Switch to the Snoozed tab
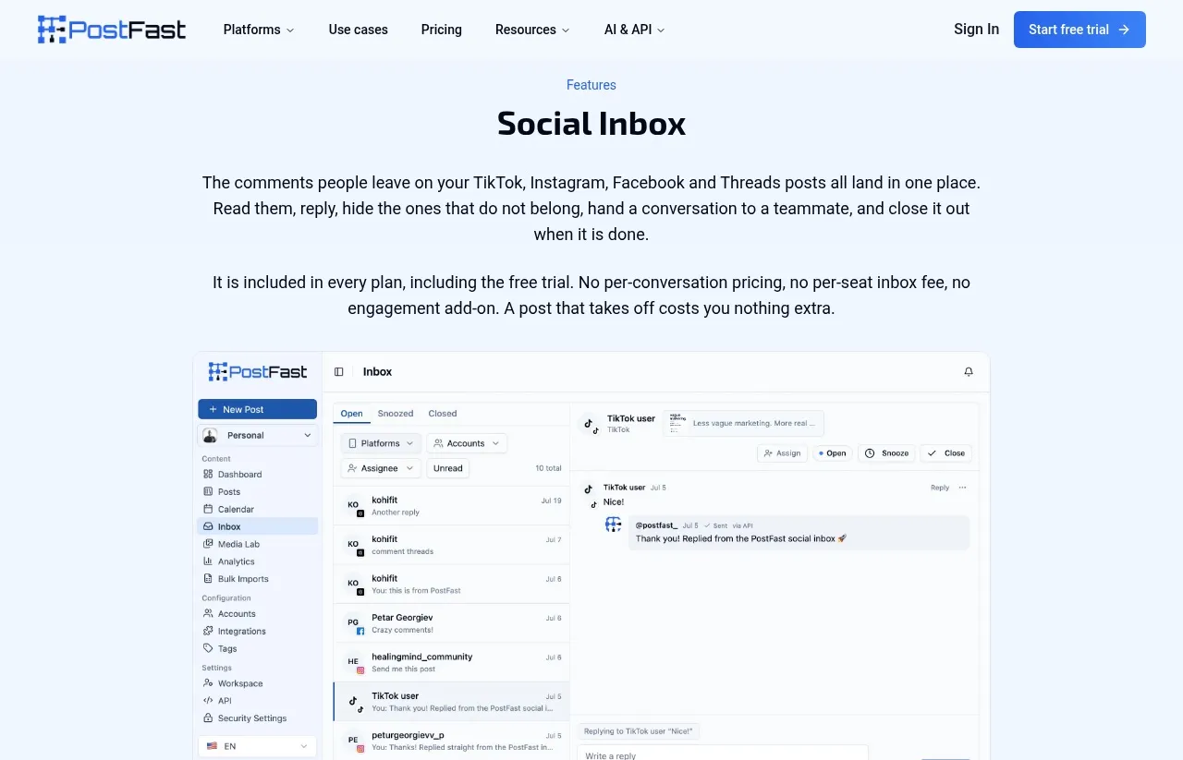This screenshot has height=760, width=1183. [x=396, y=414]
